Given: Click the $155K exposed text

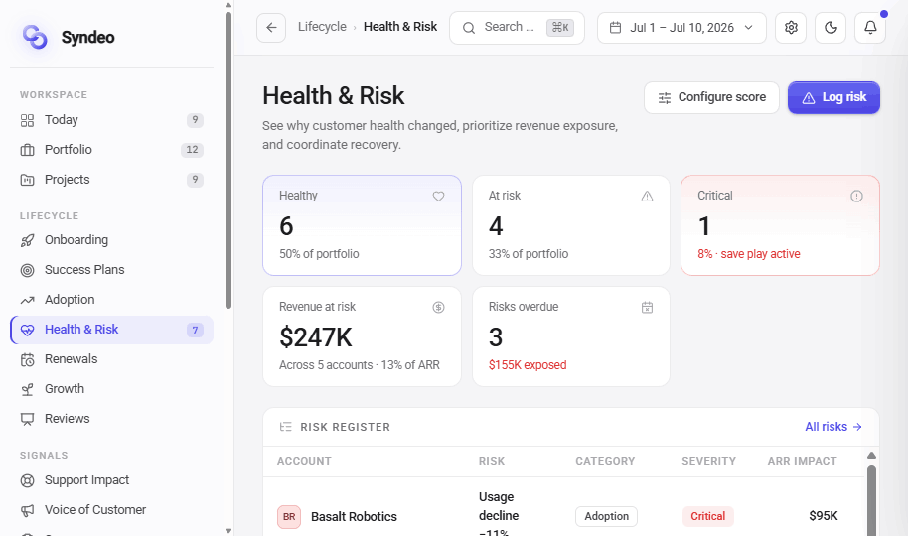Looking at the screenshot, I should point(528,365).
